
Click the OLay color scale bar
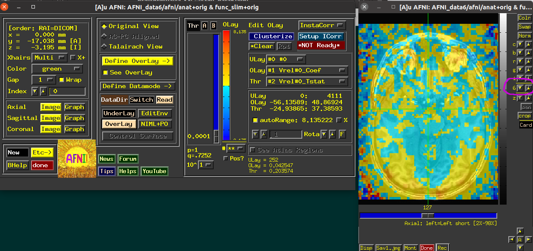click(226, 85)
